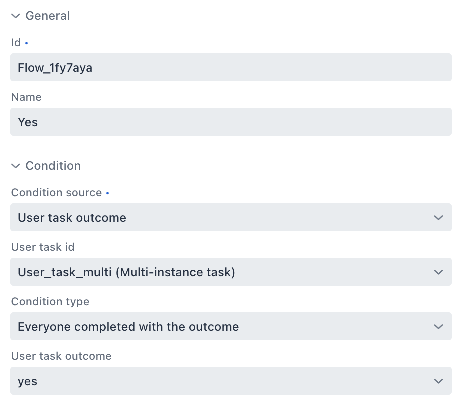The image size is (463, 409).
Task: Click the General section heading text
Action: [48, 16]
